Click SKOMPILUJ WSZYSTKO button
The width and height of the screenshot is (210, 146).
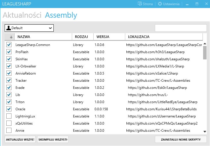pos(53,139)
